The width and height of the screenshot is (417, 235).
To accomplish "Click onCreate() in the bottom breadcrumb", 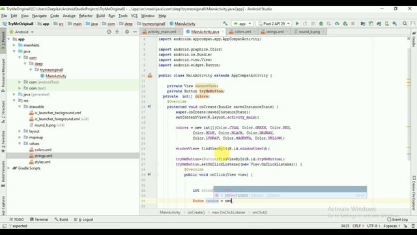I will 196,212.
